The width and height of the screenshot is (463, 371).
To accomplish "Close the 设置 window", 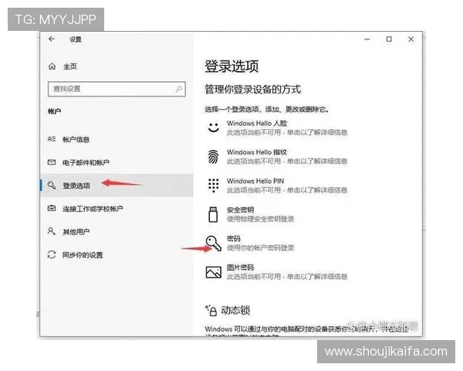I will pyautogui.click(x=411, y=39).
